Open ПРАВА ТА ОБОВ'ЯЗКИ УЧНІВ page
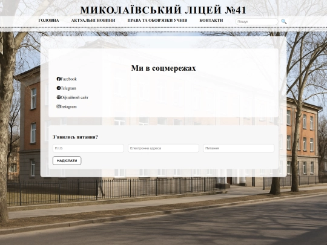 click(x=157, y=21)
